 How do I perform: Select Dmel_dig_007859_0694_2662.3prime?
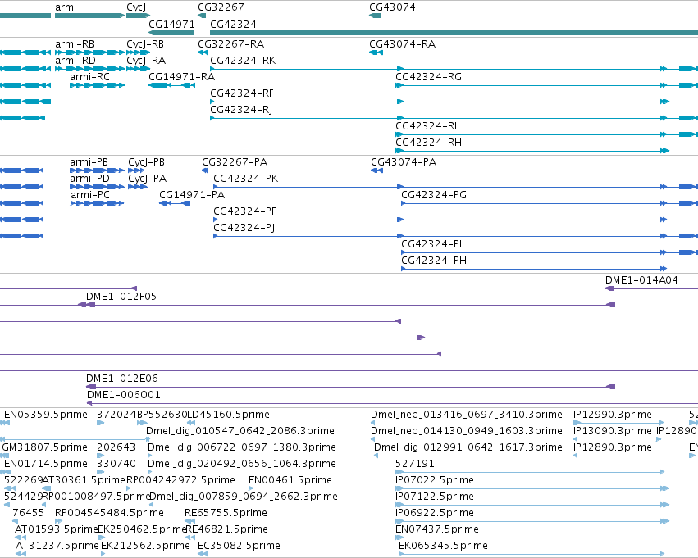tap(244, 497)
